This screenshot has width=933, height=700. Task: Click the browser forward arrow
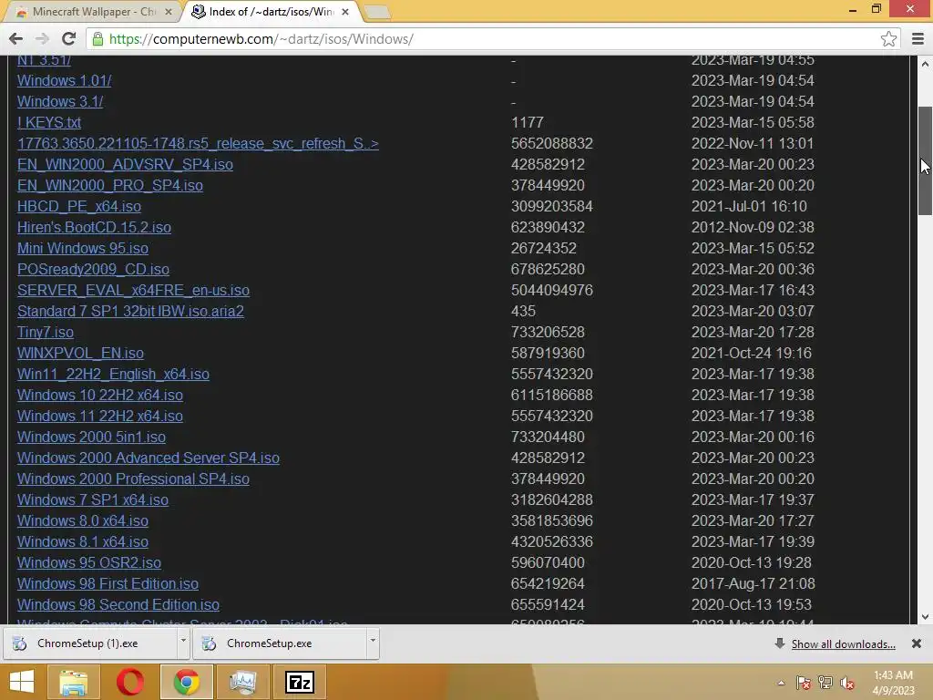click(42, 39)
